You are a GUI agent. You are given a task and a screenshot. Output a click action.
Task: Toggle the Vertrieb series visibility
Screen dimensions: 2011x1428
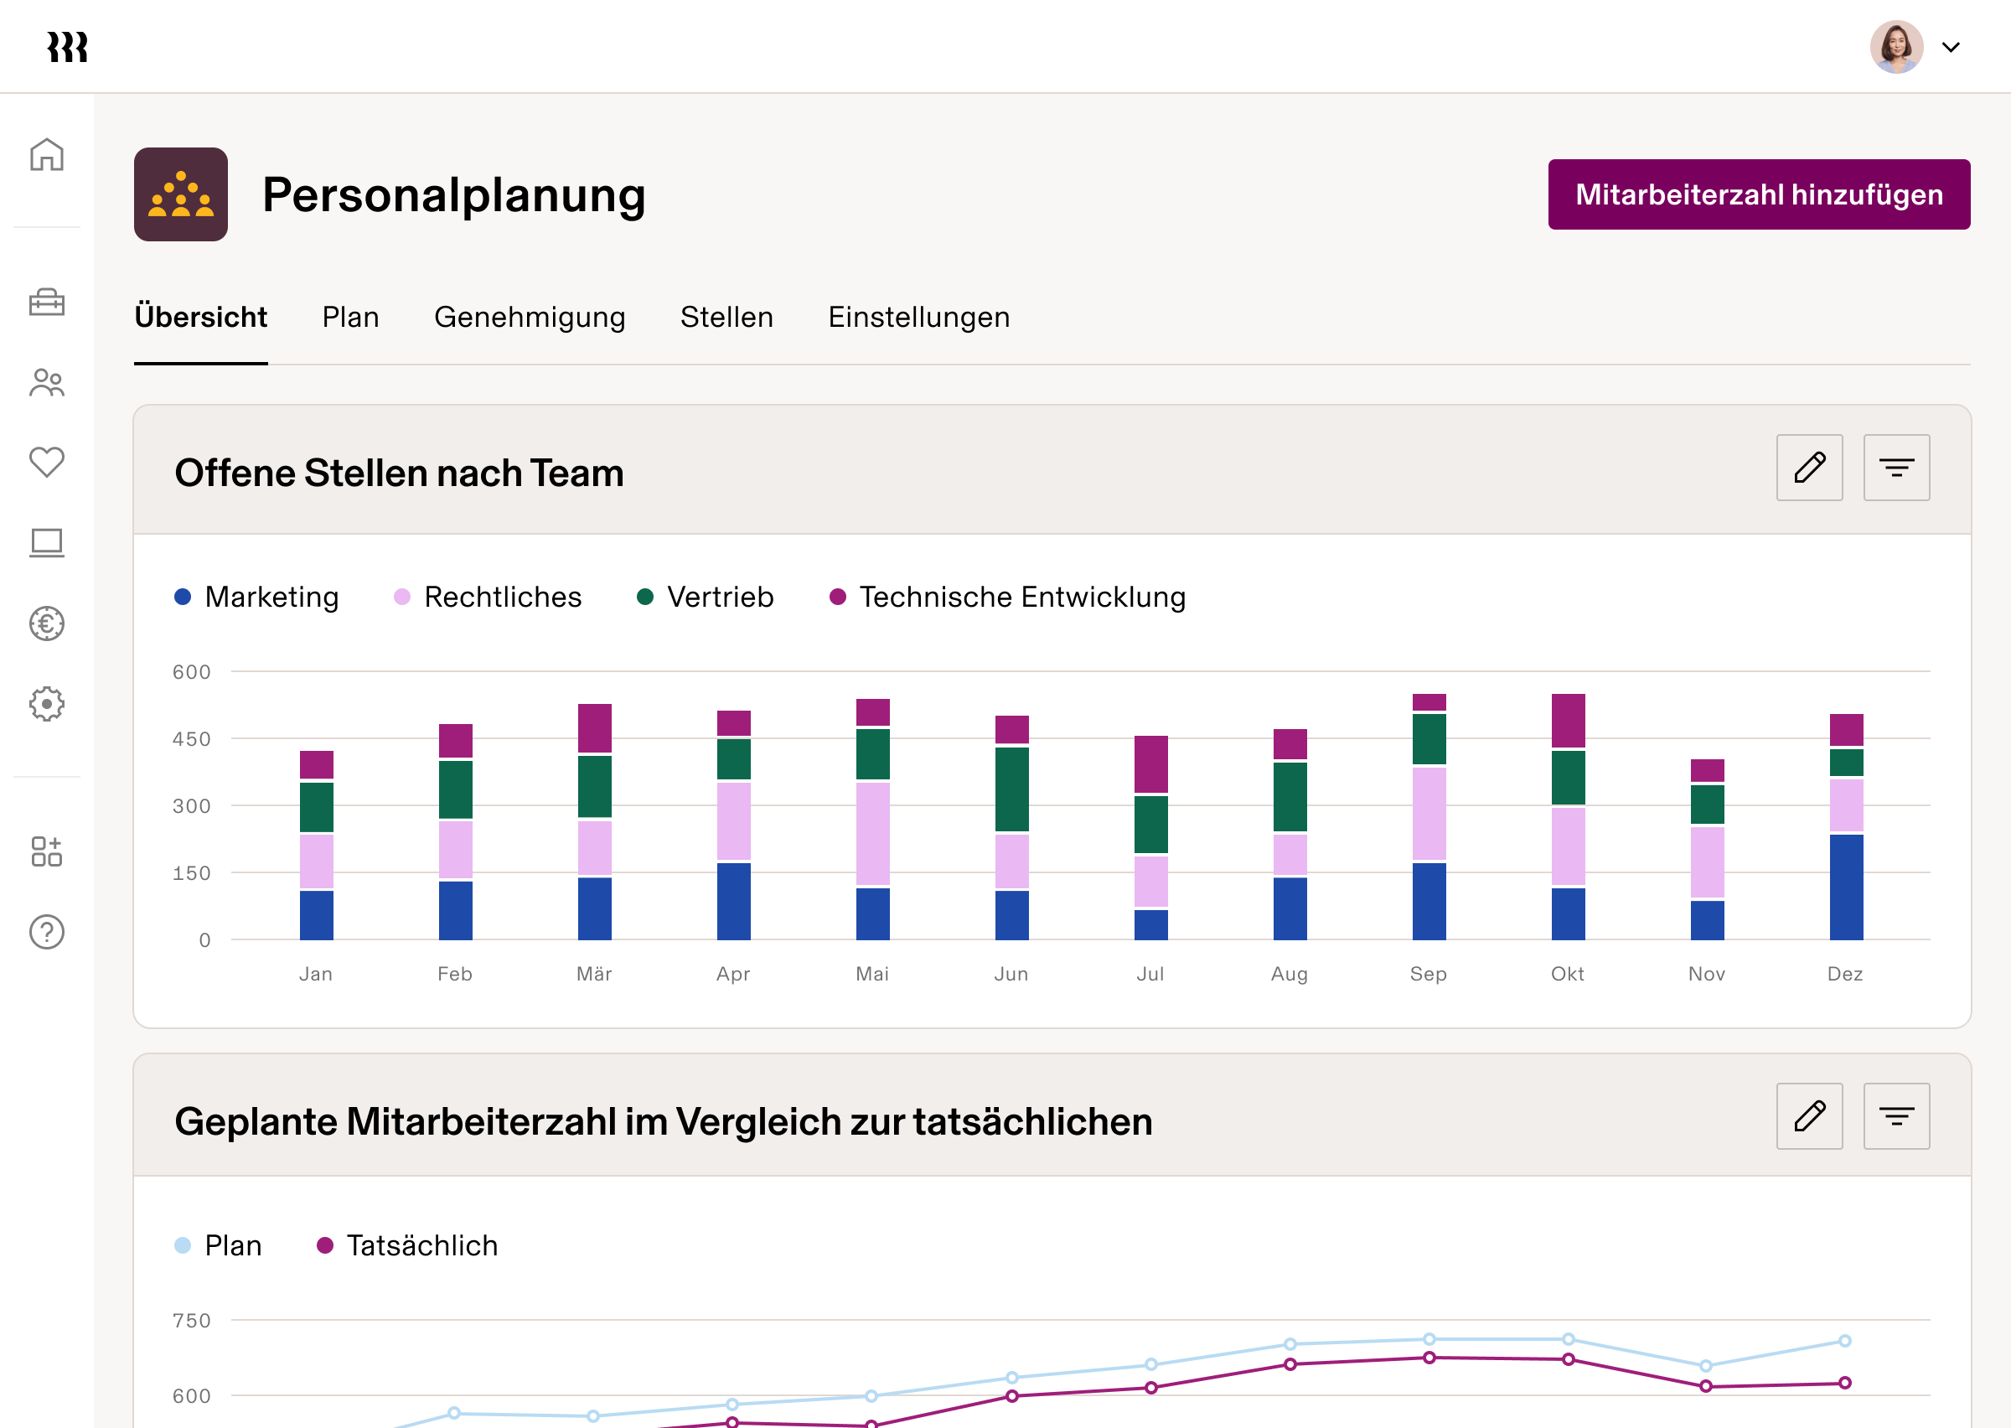coord(705,597)
